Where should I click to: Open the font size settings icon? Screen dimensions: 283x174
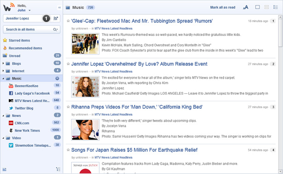tap(245, 7)
